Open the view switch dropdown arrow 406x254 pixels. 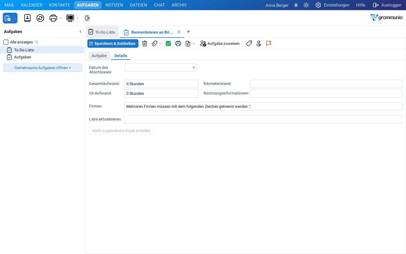pos(78,18)
